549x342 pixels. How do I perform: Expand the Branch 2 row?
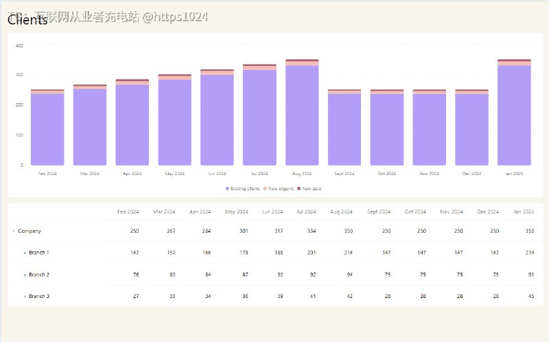click(x=25, y=275)
